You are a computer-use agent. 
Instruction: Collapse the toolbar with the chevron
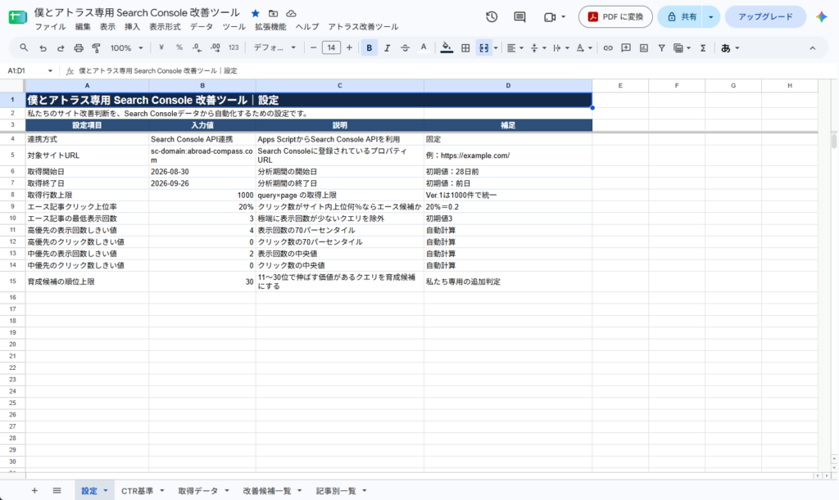812,48
